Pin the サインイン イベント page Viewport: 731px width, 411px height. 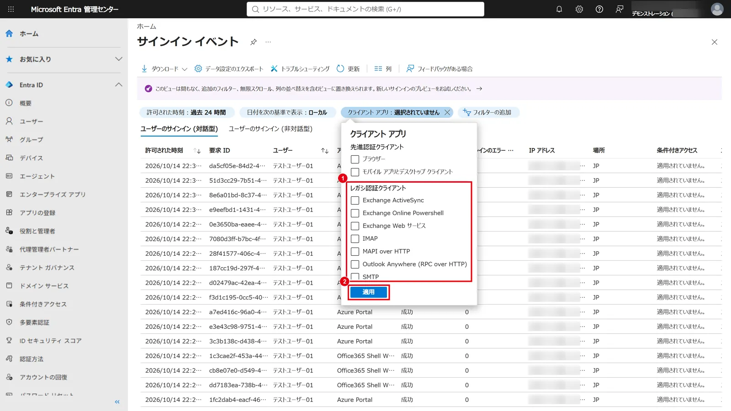[x=254, y=42]
